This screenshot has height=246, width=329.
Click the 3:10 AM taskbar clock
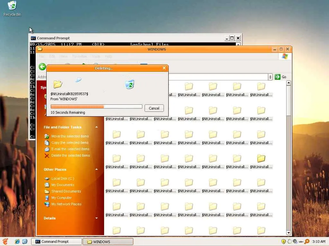coord(319,242)
